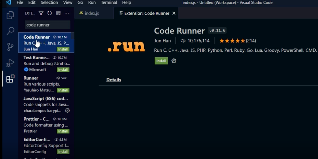Install Code Runner from detail page
318x159 pixels.
point(161,61)
